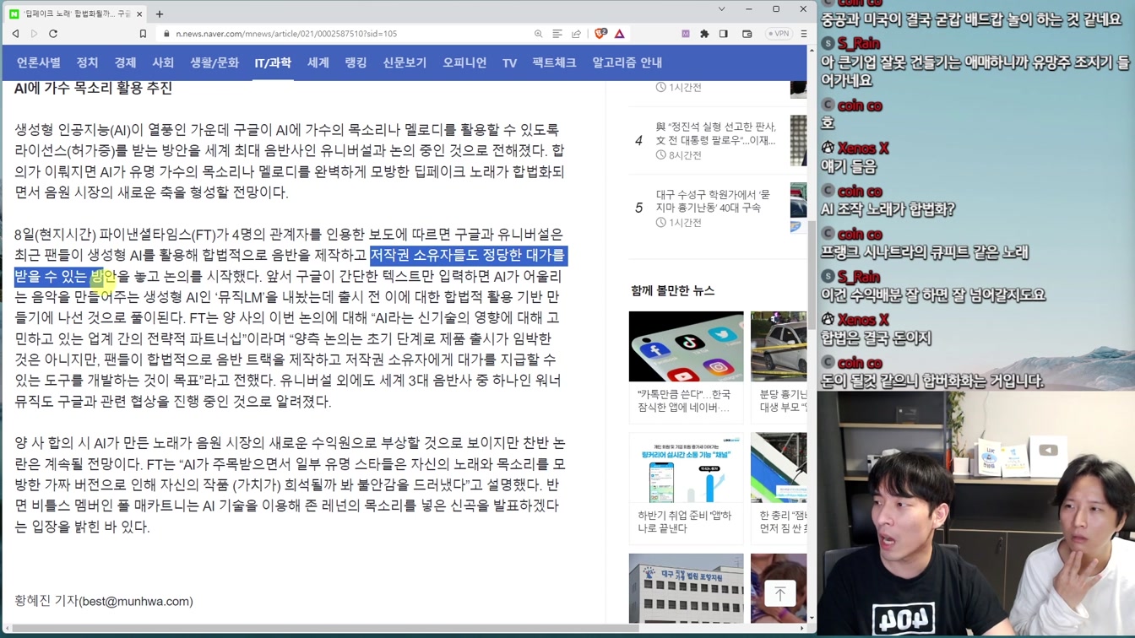Open the 정치 section
The image size is (1135, 638).
point(87,62)
